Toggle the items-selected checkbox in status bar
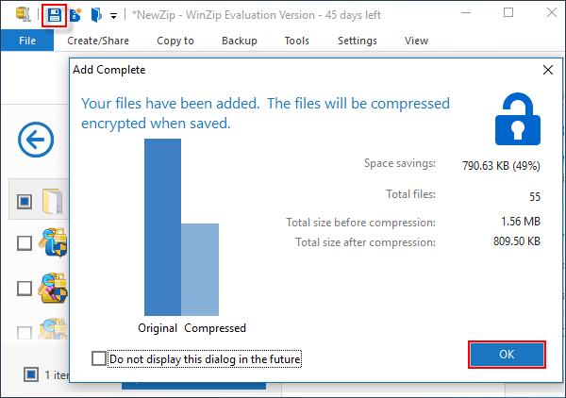 (30, 374)
